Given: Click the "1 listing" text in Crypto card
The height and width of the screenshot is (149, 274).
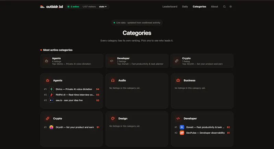Looking at the screenshot, I should coord(186,61).
